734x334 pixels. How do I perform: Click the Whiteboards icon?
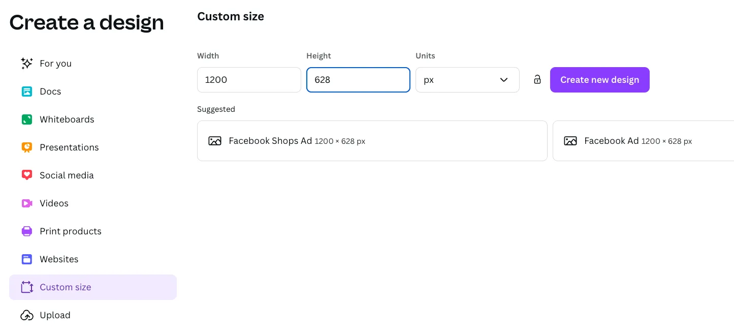pyautogui.click(x=26, y=119)
